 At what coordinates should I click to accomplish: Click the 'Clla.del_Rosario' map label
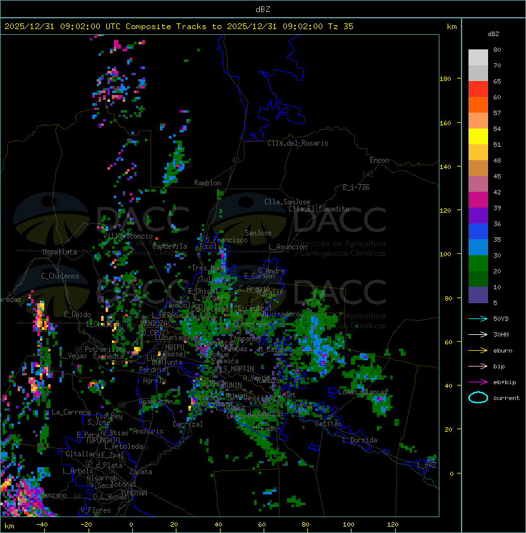click(x=298, y=143)
